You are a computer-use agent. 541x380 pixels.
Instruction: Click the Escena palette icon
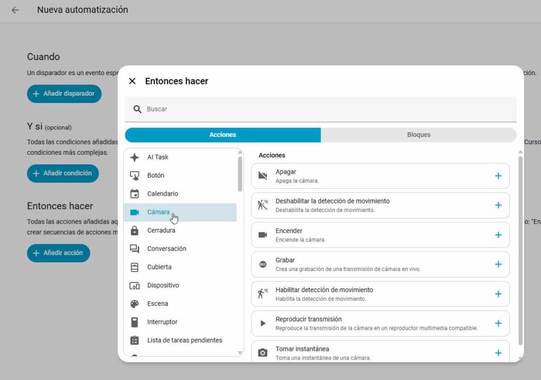135,304
